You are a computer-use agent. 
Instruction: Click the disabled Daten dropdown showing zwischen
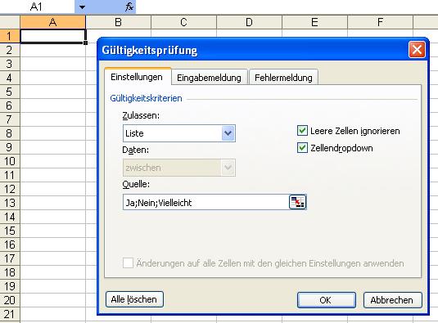[179, 168]
